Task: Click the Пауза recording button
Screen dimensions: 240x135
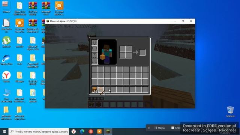Action: (160, 128)
